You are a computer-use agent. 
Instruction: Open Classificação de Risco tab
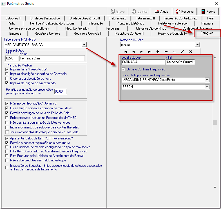[151, 28]
